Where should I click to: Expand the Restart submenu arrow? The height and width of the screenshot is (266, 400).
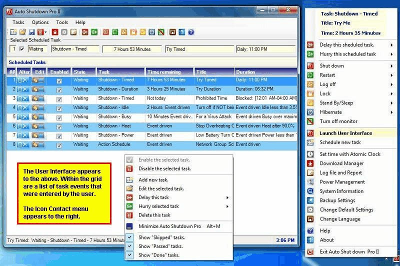coord(391,75)
